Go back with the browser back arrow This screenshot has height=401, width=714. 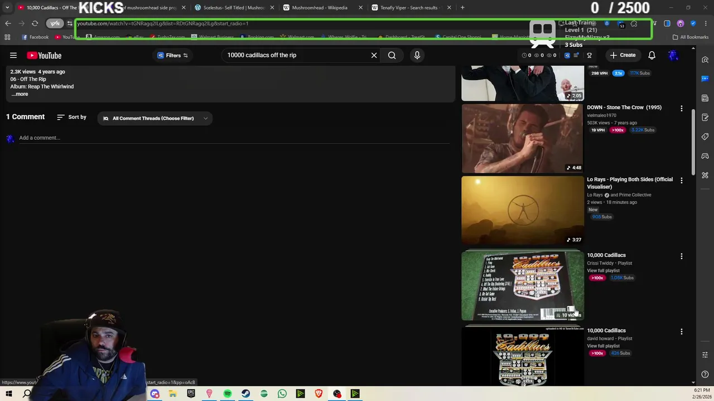click(8, 23)
